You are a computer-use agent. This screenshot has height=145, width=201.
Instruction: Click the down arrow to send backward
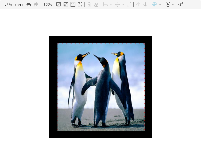pyautogui.click(x=145, y=5)
